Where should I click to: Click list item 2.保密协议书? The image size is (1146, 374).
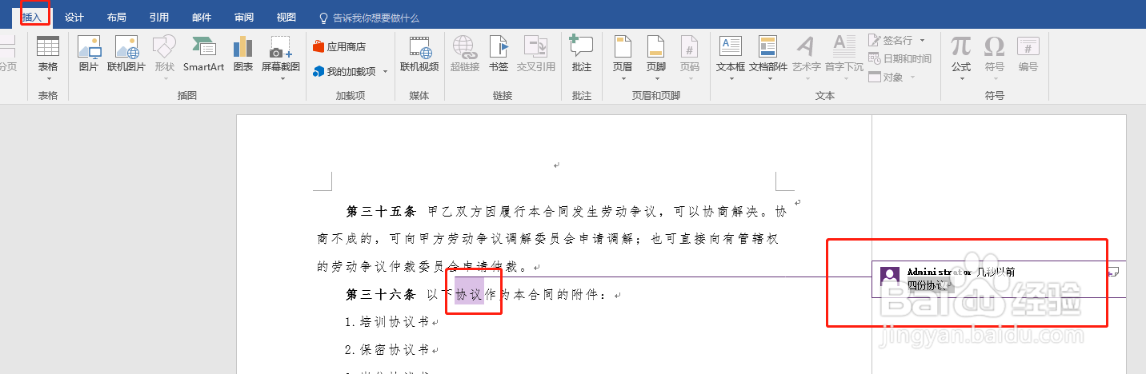388,349
